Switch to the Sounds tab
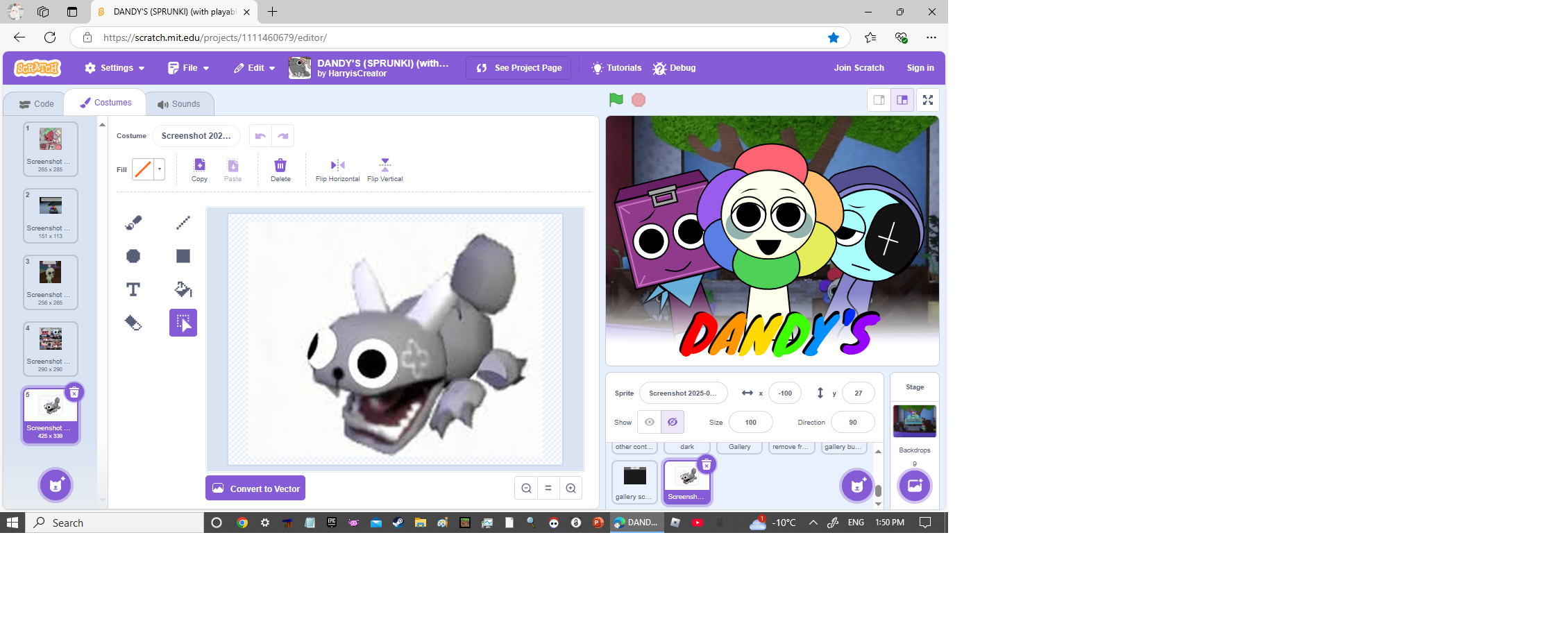The image size is (1563, 619). click(179, 104)
